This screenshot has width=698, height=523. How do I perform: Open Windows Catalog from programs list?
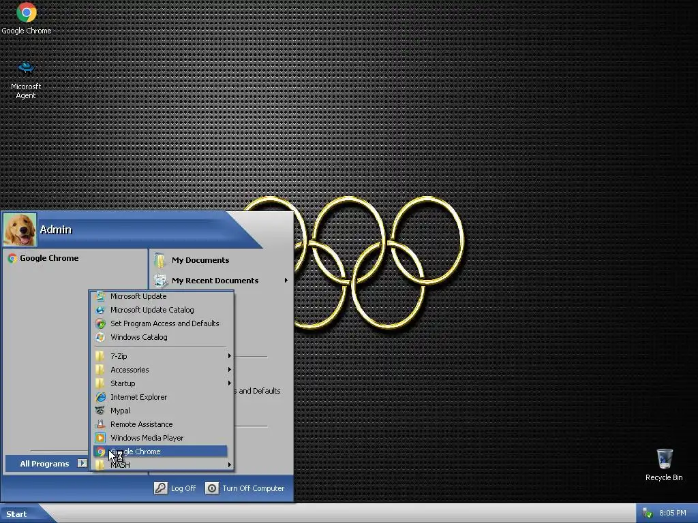[161, 337]
